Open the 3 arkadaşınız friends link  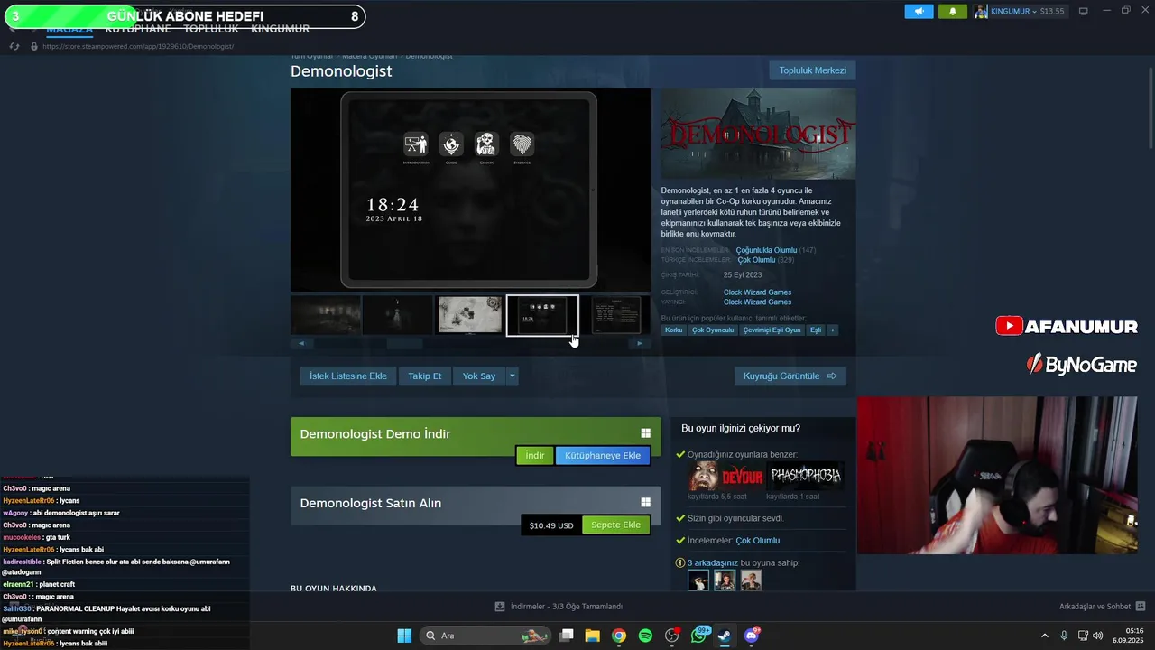click(x=713, y=562)
